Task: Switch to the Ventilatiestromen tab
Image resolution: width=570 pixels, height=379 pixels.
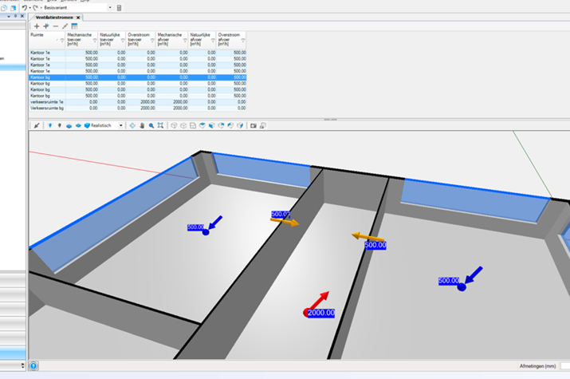Action: [x=54, y=17]
